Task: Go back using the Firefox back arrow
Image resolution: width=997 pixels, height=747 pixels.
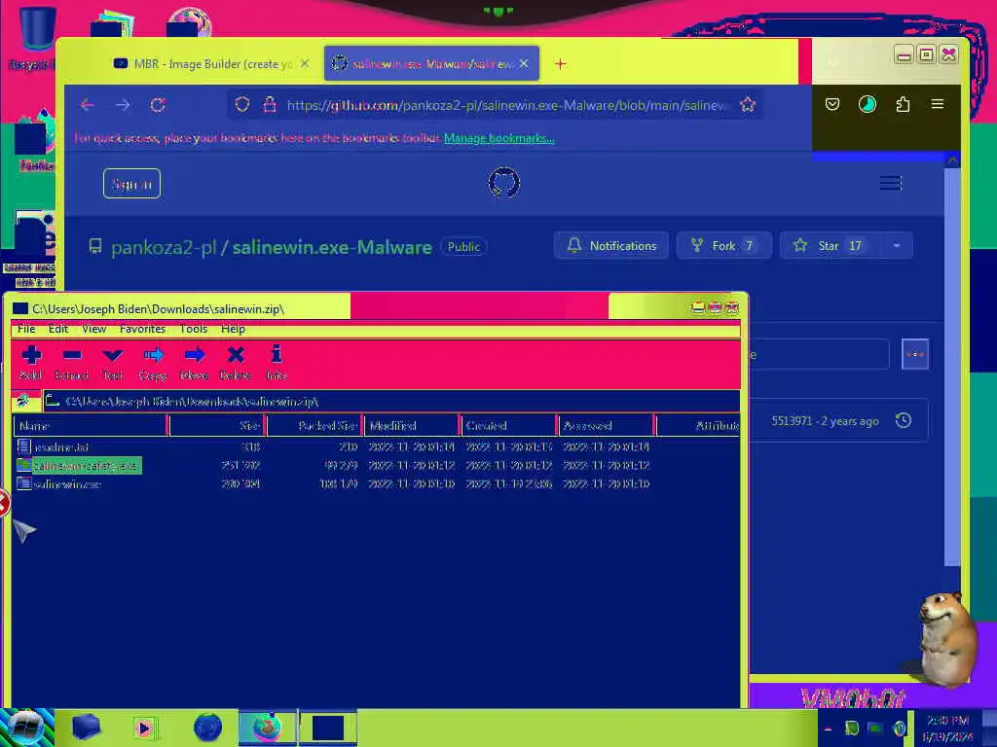Action: coord(87,105)
